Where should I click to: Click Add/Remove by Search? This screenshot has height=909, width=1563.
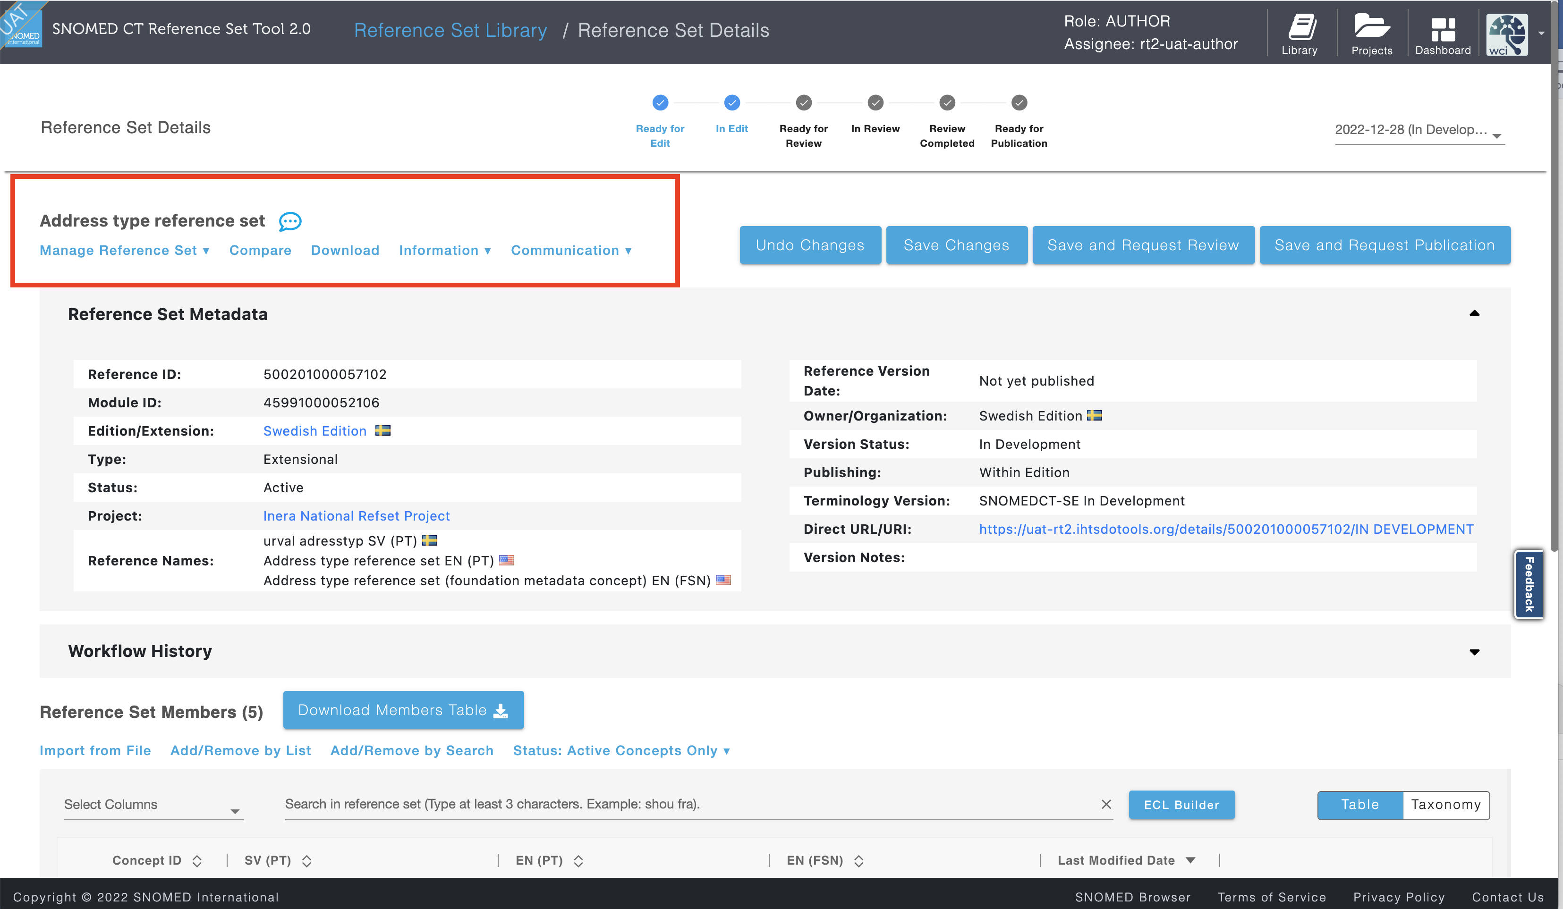pos(412,751)
